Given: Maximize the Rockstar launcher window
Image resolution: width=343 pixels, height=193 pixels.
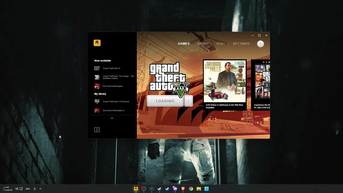Looking at the screenshot, I should coord(259,35).
